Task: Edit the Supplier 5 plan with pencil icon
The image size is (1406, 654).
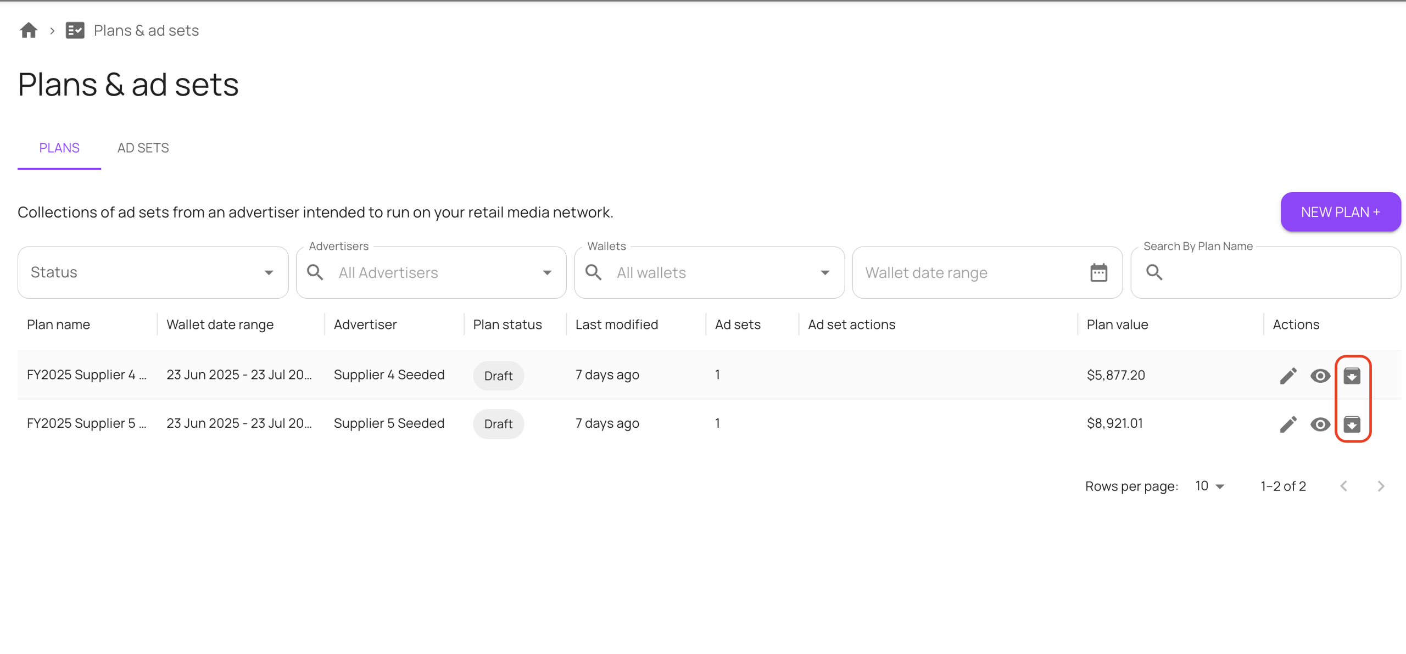Action: pyautogui.click(x=1288, y=424)
